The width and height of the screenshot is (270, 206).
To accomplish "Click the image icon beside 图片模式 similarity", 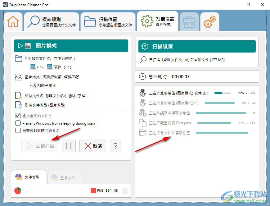I will click(x=19, y=77).
